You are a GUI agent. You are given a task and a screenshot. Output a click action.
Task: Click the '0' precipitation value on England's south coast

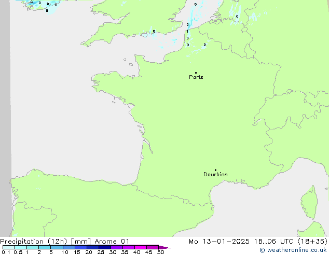coord(154,31)
